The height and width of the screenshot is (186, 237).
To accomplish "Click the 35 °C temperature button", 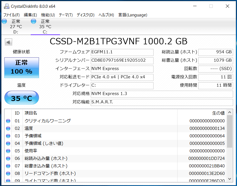I will pyautogui.click(x=21, y=98).
